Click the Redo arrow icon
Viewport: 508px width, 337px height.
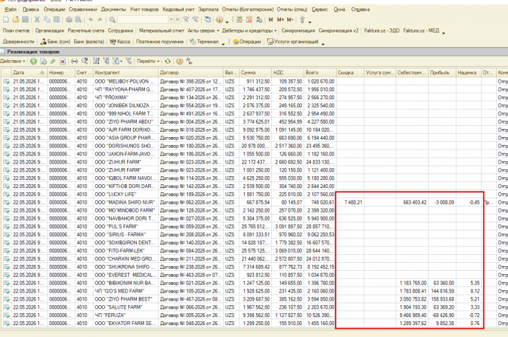(99, 20)
